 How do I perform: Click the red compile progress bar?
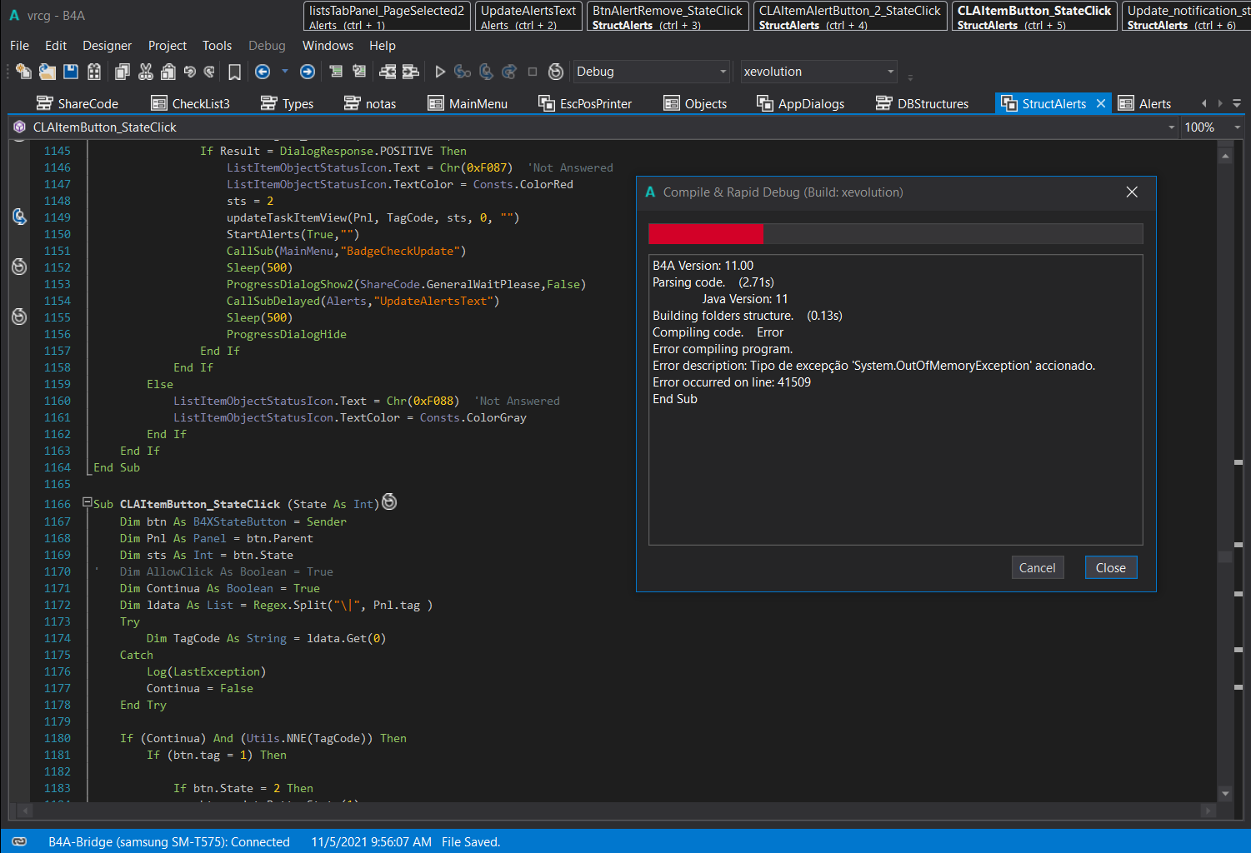point(705,234)
